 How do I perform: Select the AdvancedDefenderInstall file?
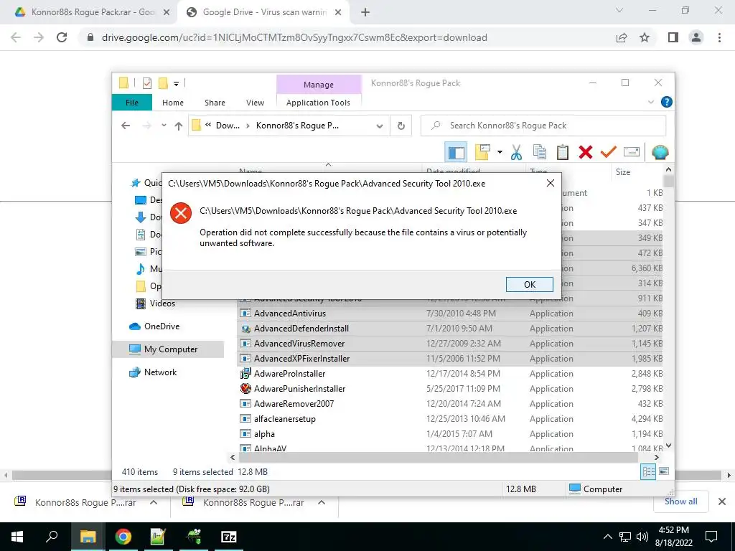tap(301, 329)
